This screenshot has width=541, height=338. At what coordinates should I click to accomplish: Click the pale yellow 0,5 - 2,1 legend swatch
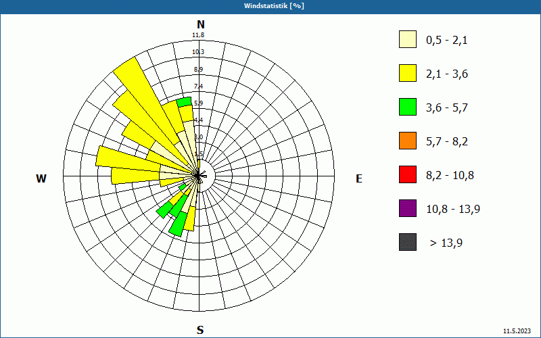[408, 39]
